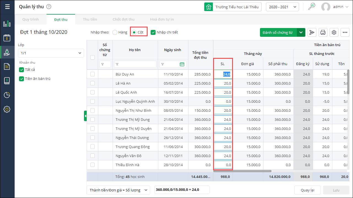
Task: Click the Quay lại button
Action: pos(307,190)
